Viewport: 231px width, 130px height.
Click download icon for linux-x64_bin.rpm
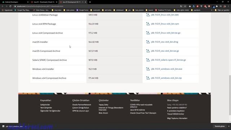[148, 24]
